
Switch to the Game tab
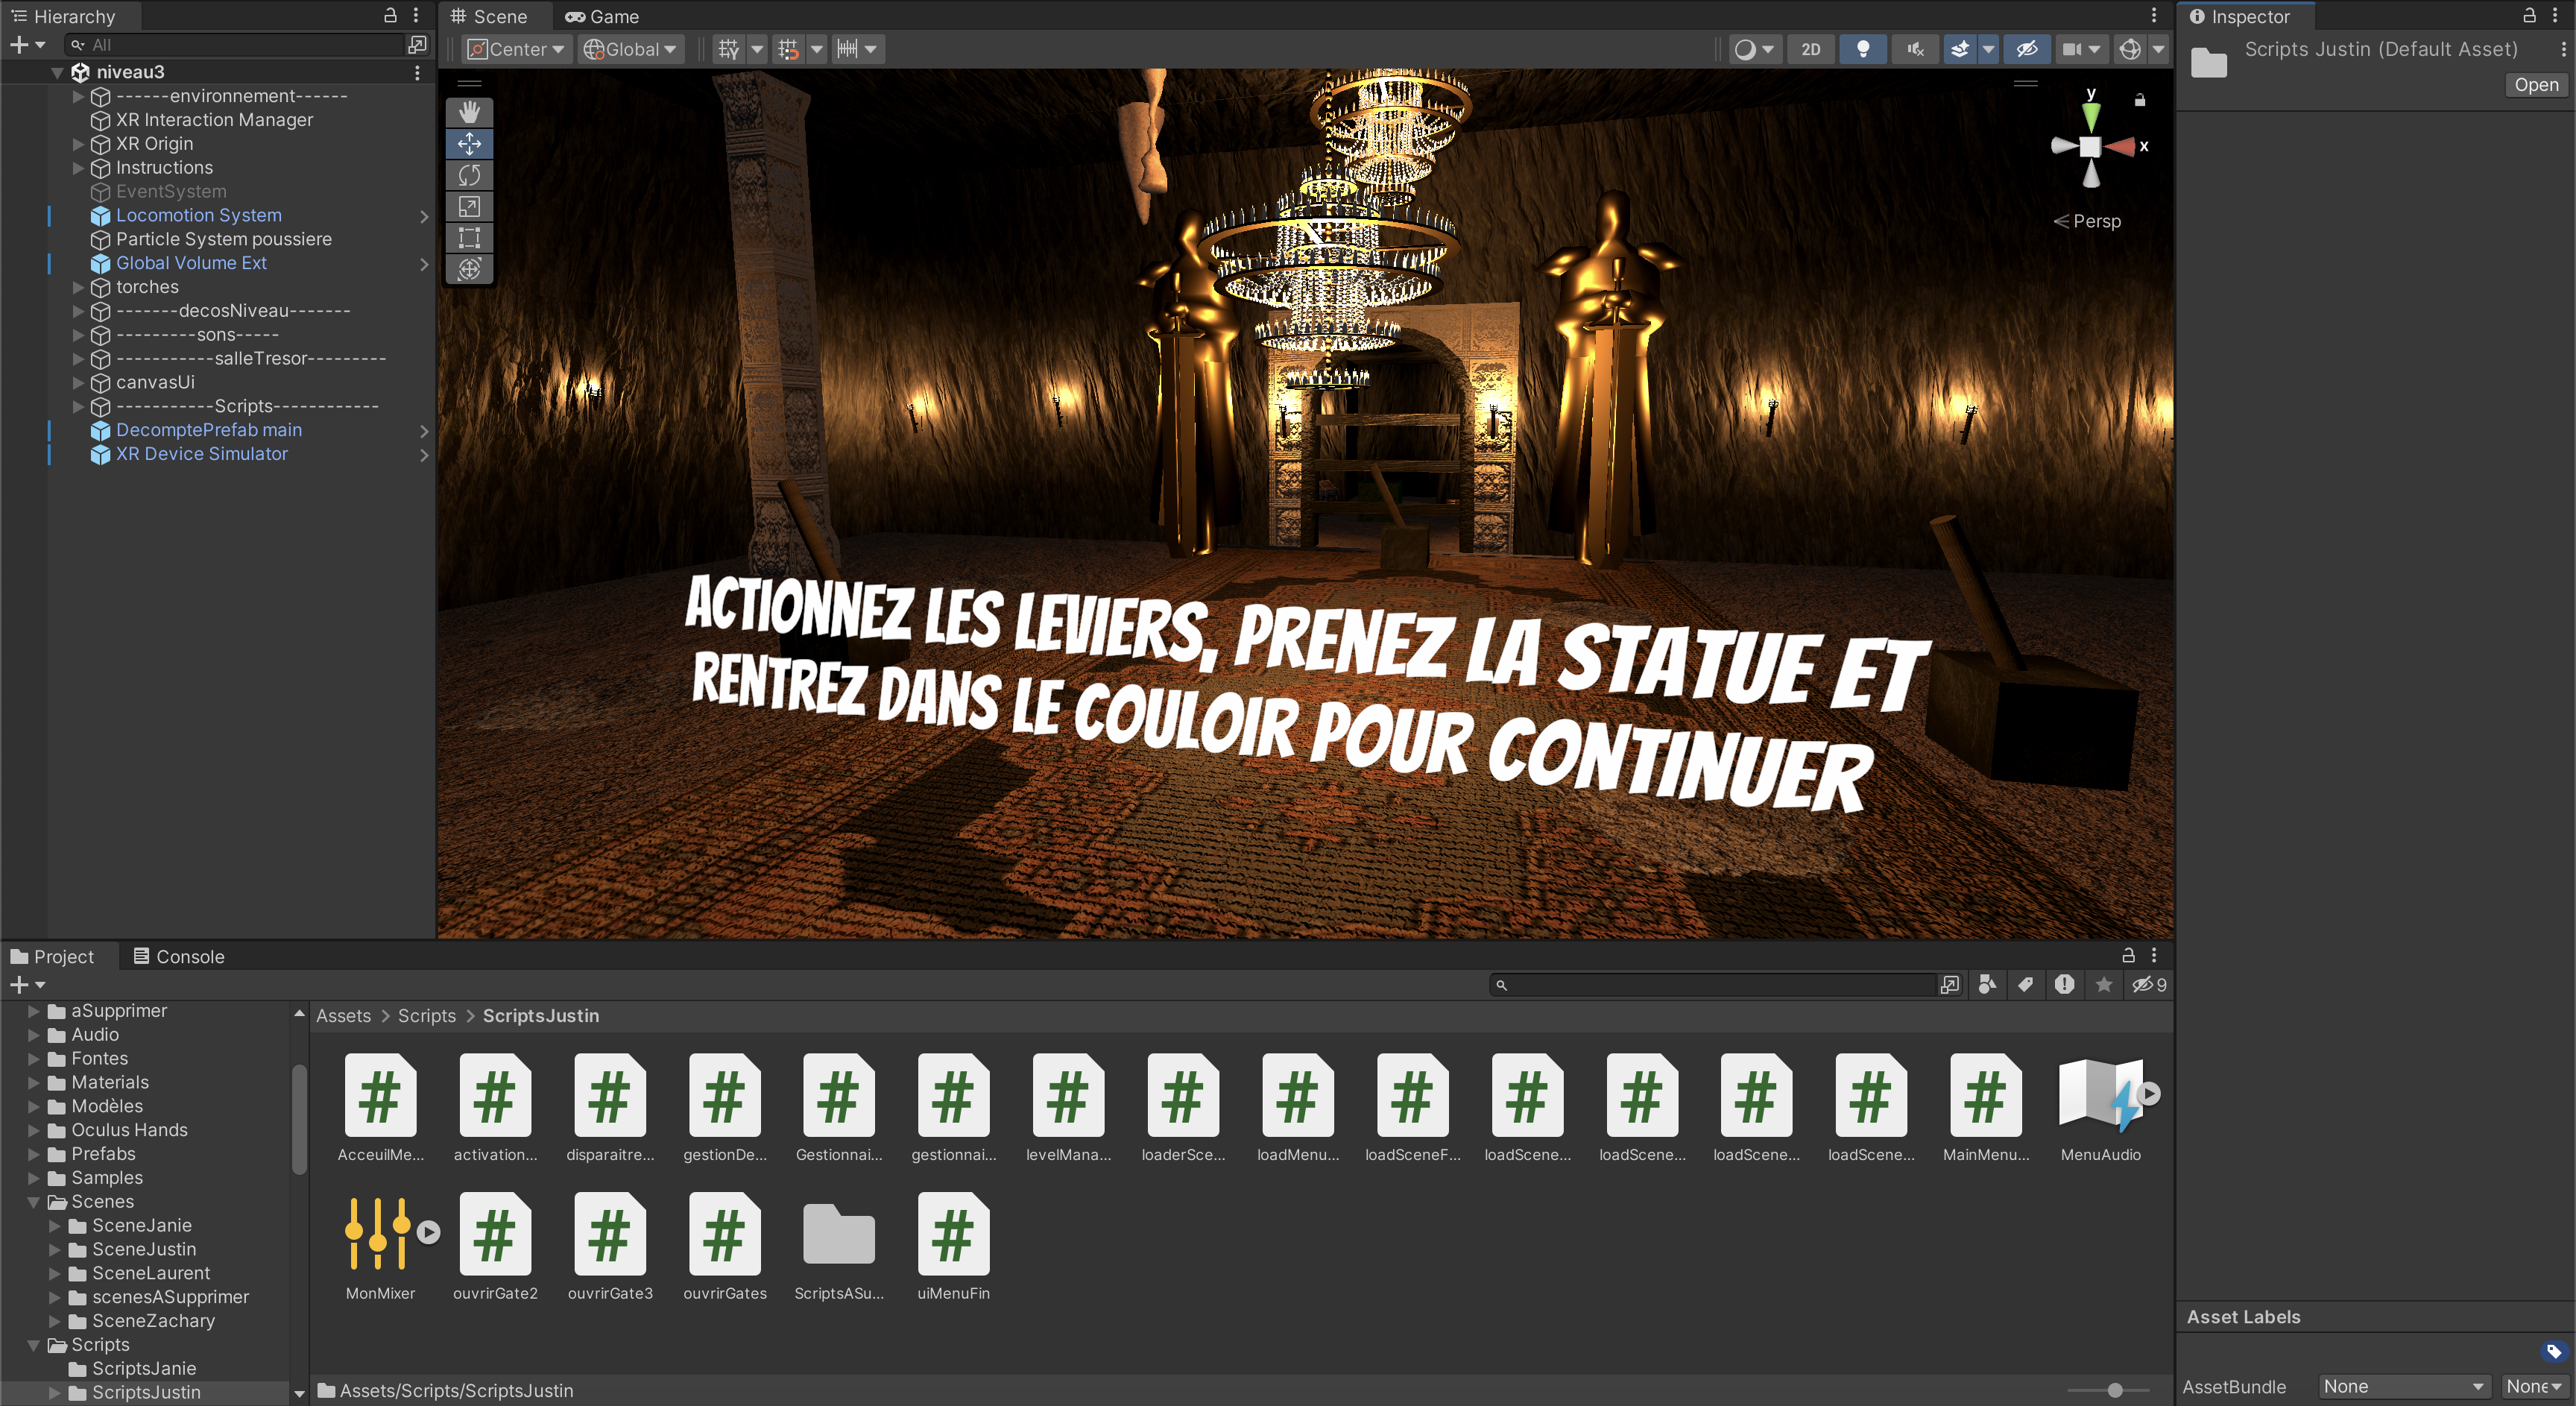(x=603, y=16)
